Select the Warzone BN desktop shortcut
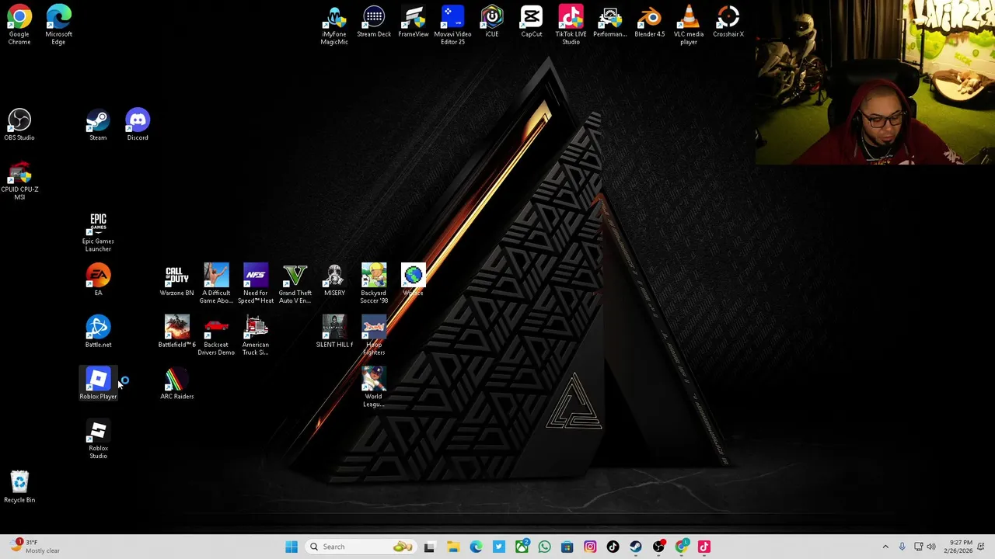Screen dimensions: 995x559 (x=176, y=279)
